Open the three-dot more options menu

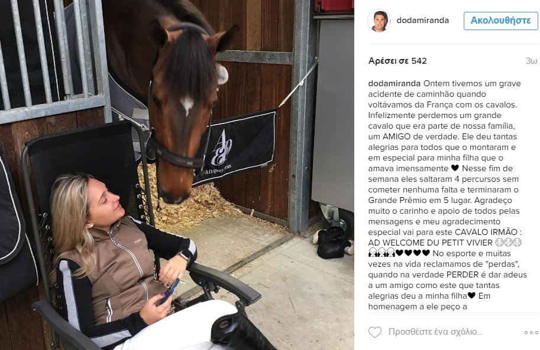[x=531, y=332]
